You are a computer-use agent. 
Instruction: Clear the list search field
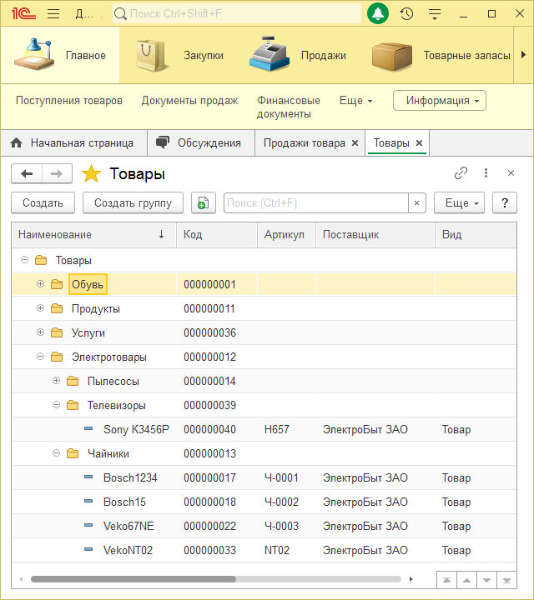point(417,202)
